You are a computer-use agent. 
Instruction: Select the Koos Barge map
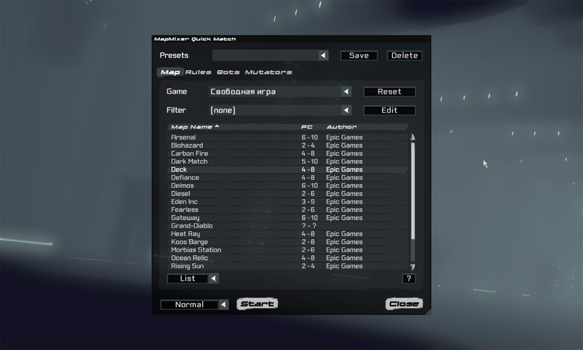click(288, 242)
